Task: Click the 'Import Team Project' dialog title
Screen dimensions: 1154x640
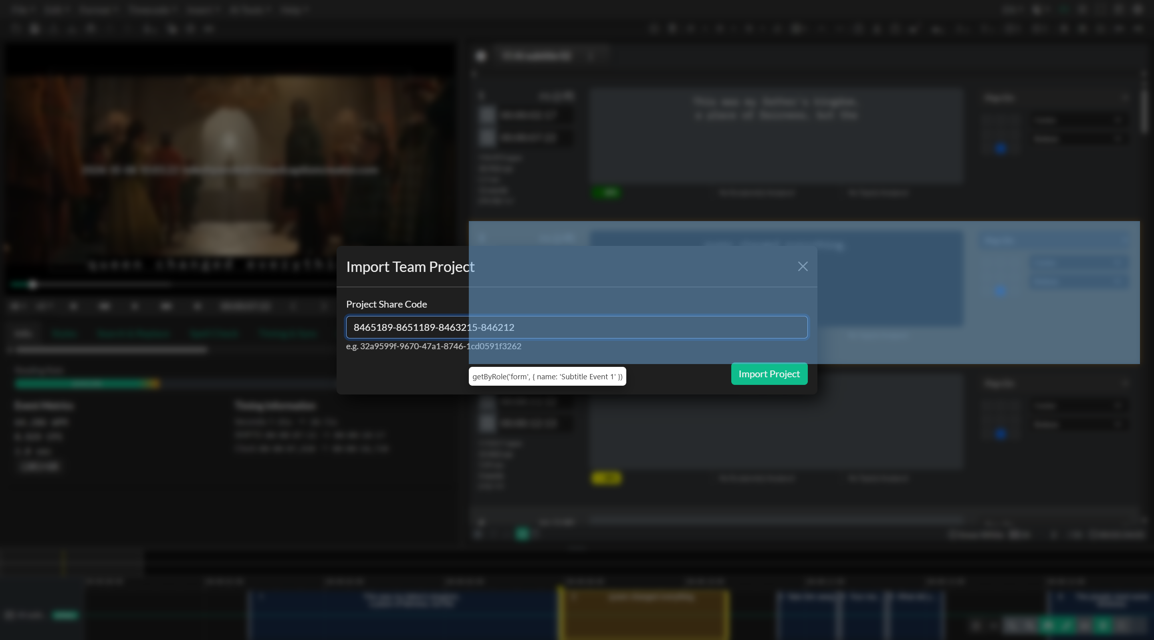Action: (410, 267)
